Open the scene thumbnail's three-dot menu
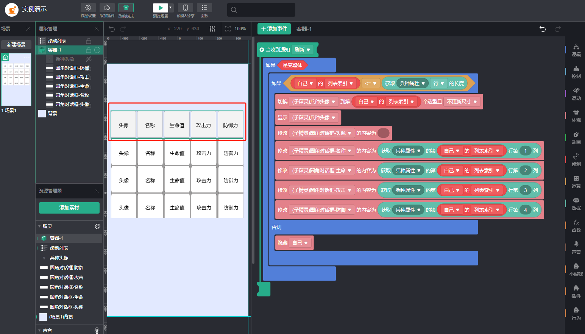Image resolution: width=585 pixels, height=334 pixels. [26, 57]
